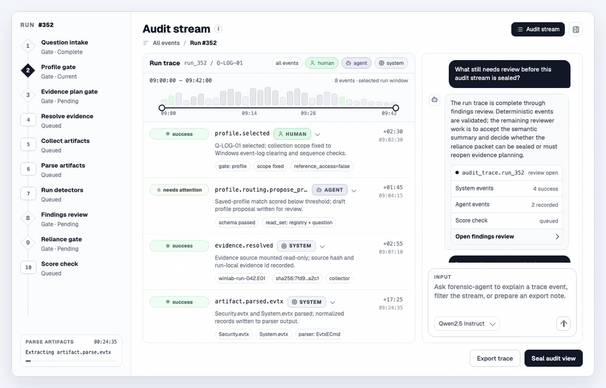The height and width of the screenshot is (388, 606).
Task: Toggle the human events filter chip
Action: tap(322, 63)
